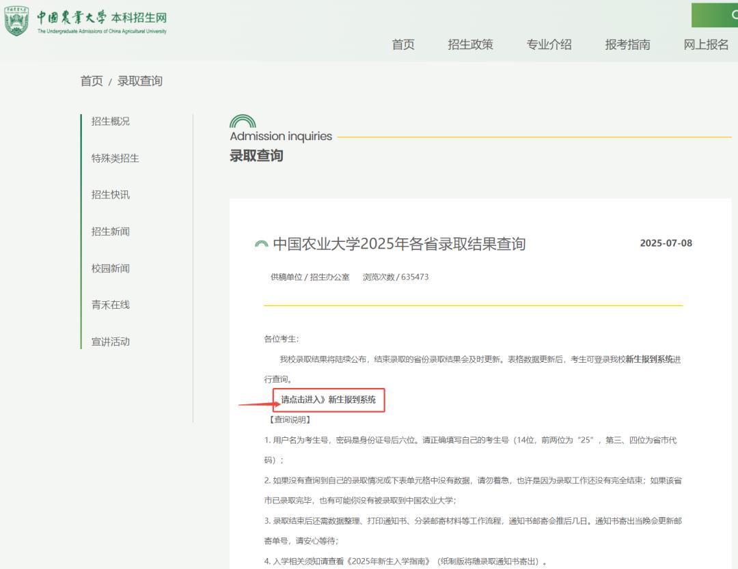Open the 青禾在线 sidebar item
The width and height of the screenshot is (738, 569).
(111, 305)
